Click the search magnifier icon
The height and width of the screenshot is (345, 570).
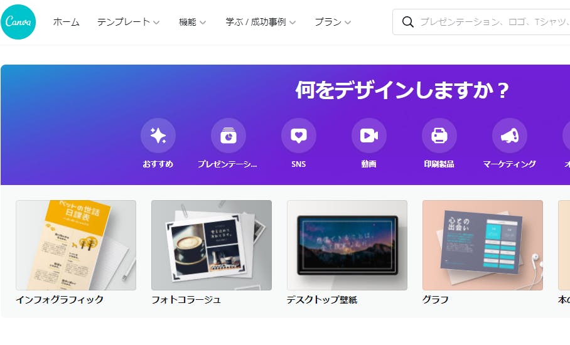408,22
